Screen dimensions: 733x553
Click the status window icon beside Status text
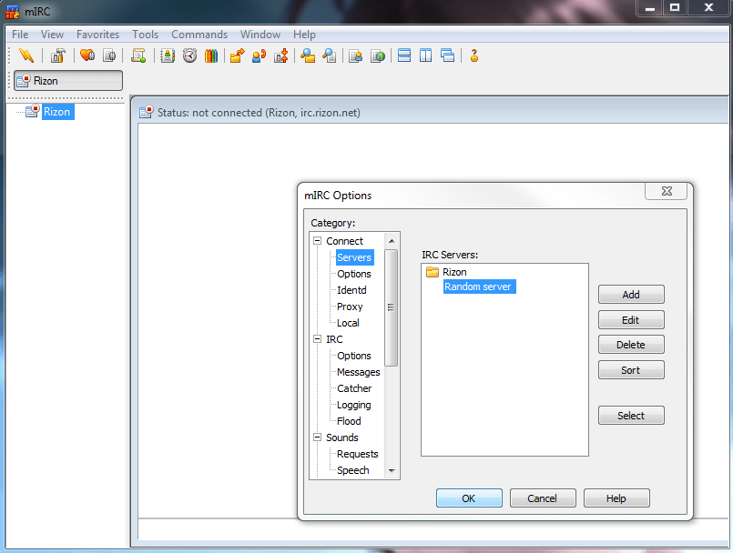(147, 112)
